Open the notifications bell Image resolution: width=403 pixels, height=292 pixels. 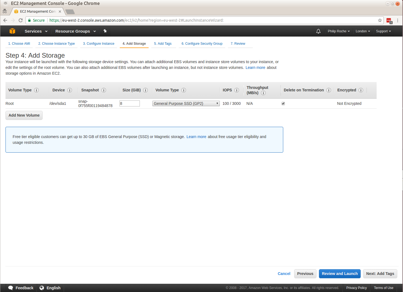[x=318, y=31]
